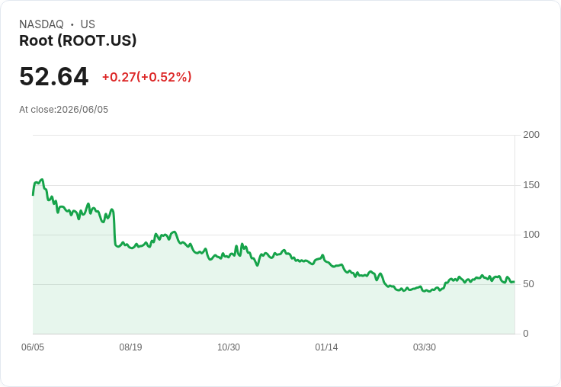Click the 03/30 x-axis date label
561x387 pixels.
(x=425, y=347)
